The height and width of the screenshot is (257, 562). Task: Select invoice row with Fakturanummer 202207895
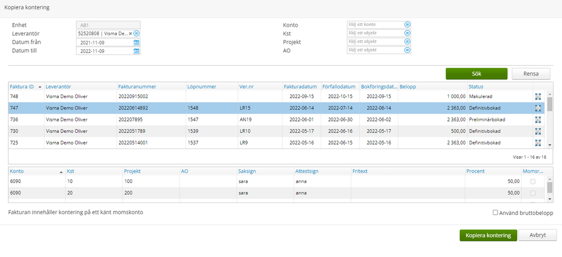click(x=276, y=119)
